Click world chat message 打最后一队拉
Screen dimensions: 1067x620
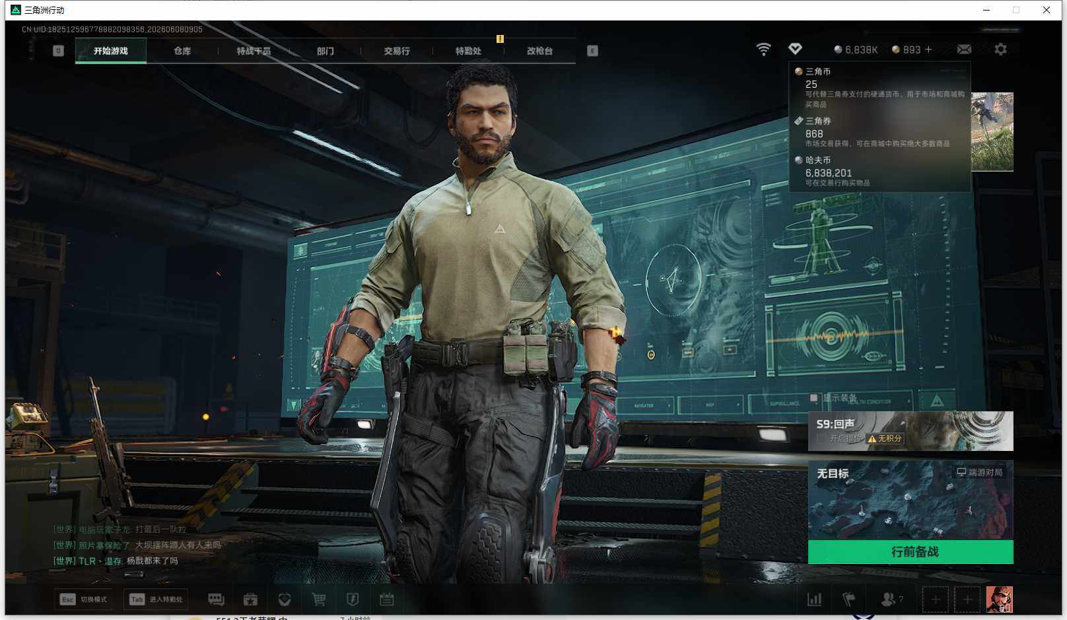coord(160,530)
